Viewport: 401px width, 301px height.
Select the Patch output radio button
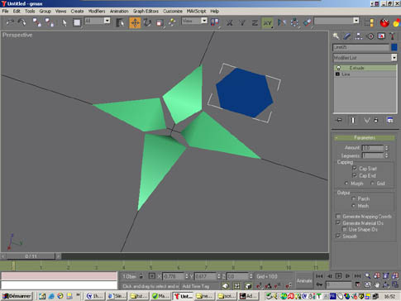(x=354, y=198)
